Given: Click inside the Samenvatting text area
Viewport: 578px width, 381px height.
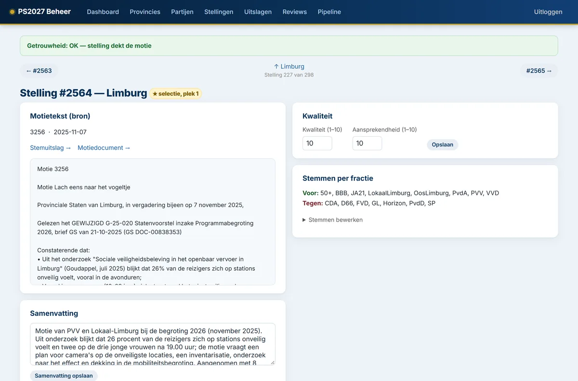Looking at the screenshot, I should [153, 344].
